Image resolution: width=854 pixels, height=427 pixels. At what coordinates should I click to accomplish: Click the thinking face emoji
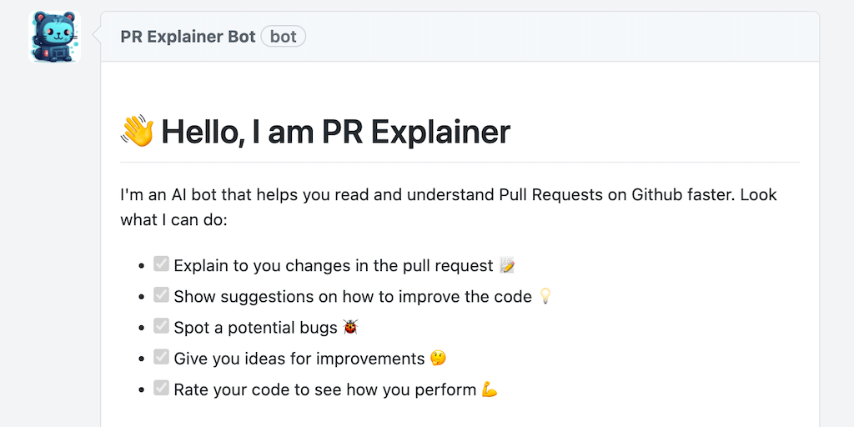tap(438, 359)
